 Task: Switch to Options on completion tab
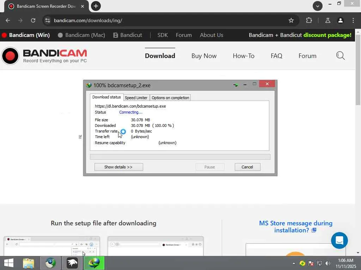point(170,98)
